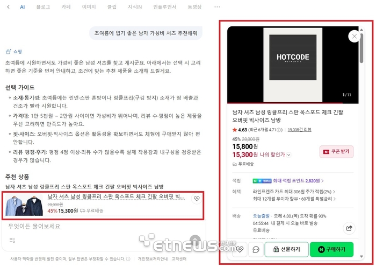Viewport: 376px width, 267px height.
Task: Click the panel scrollbar down arrow
Action: click(361, 257)
